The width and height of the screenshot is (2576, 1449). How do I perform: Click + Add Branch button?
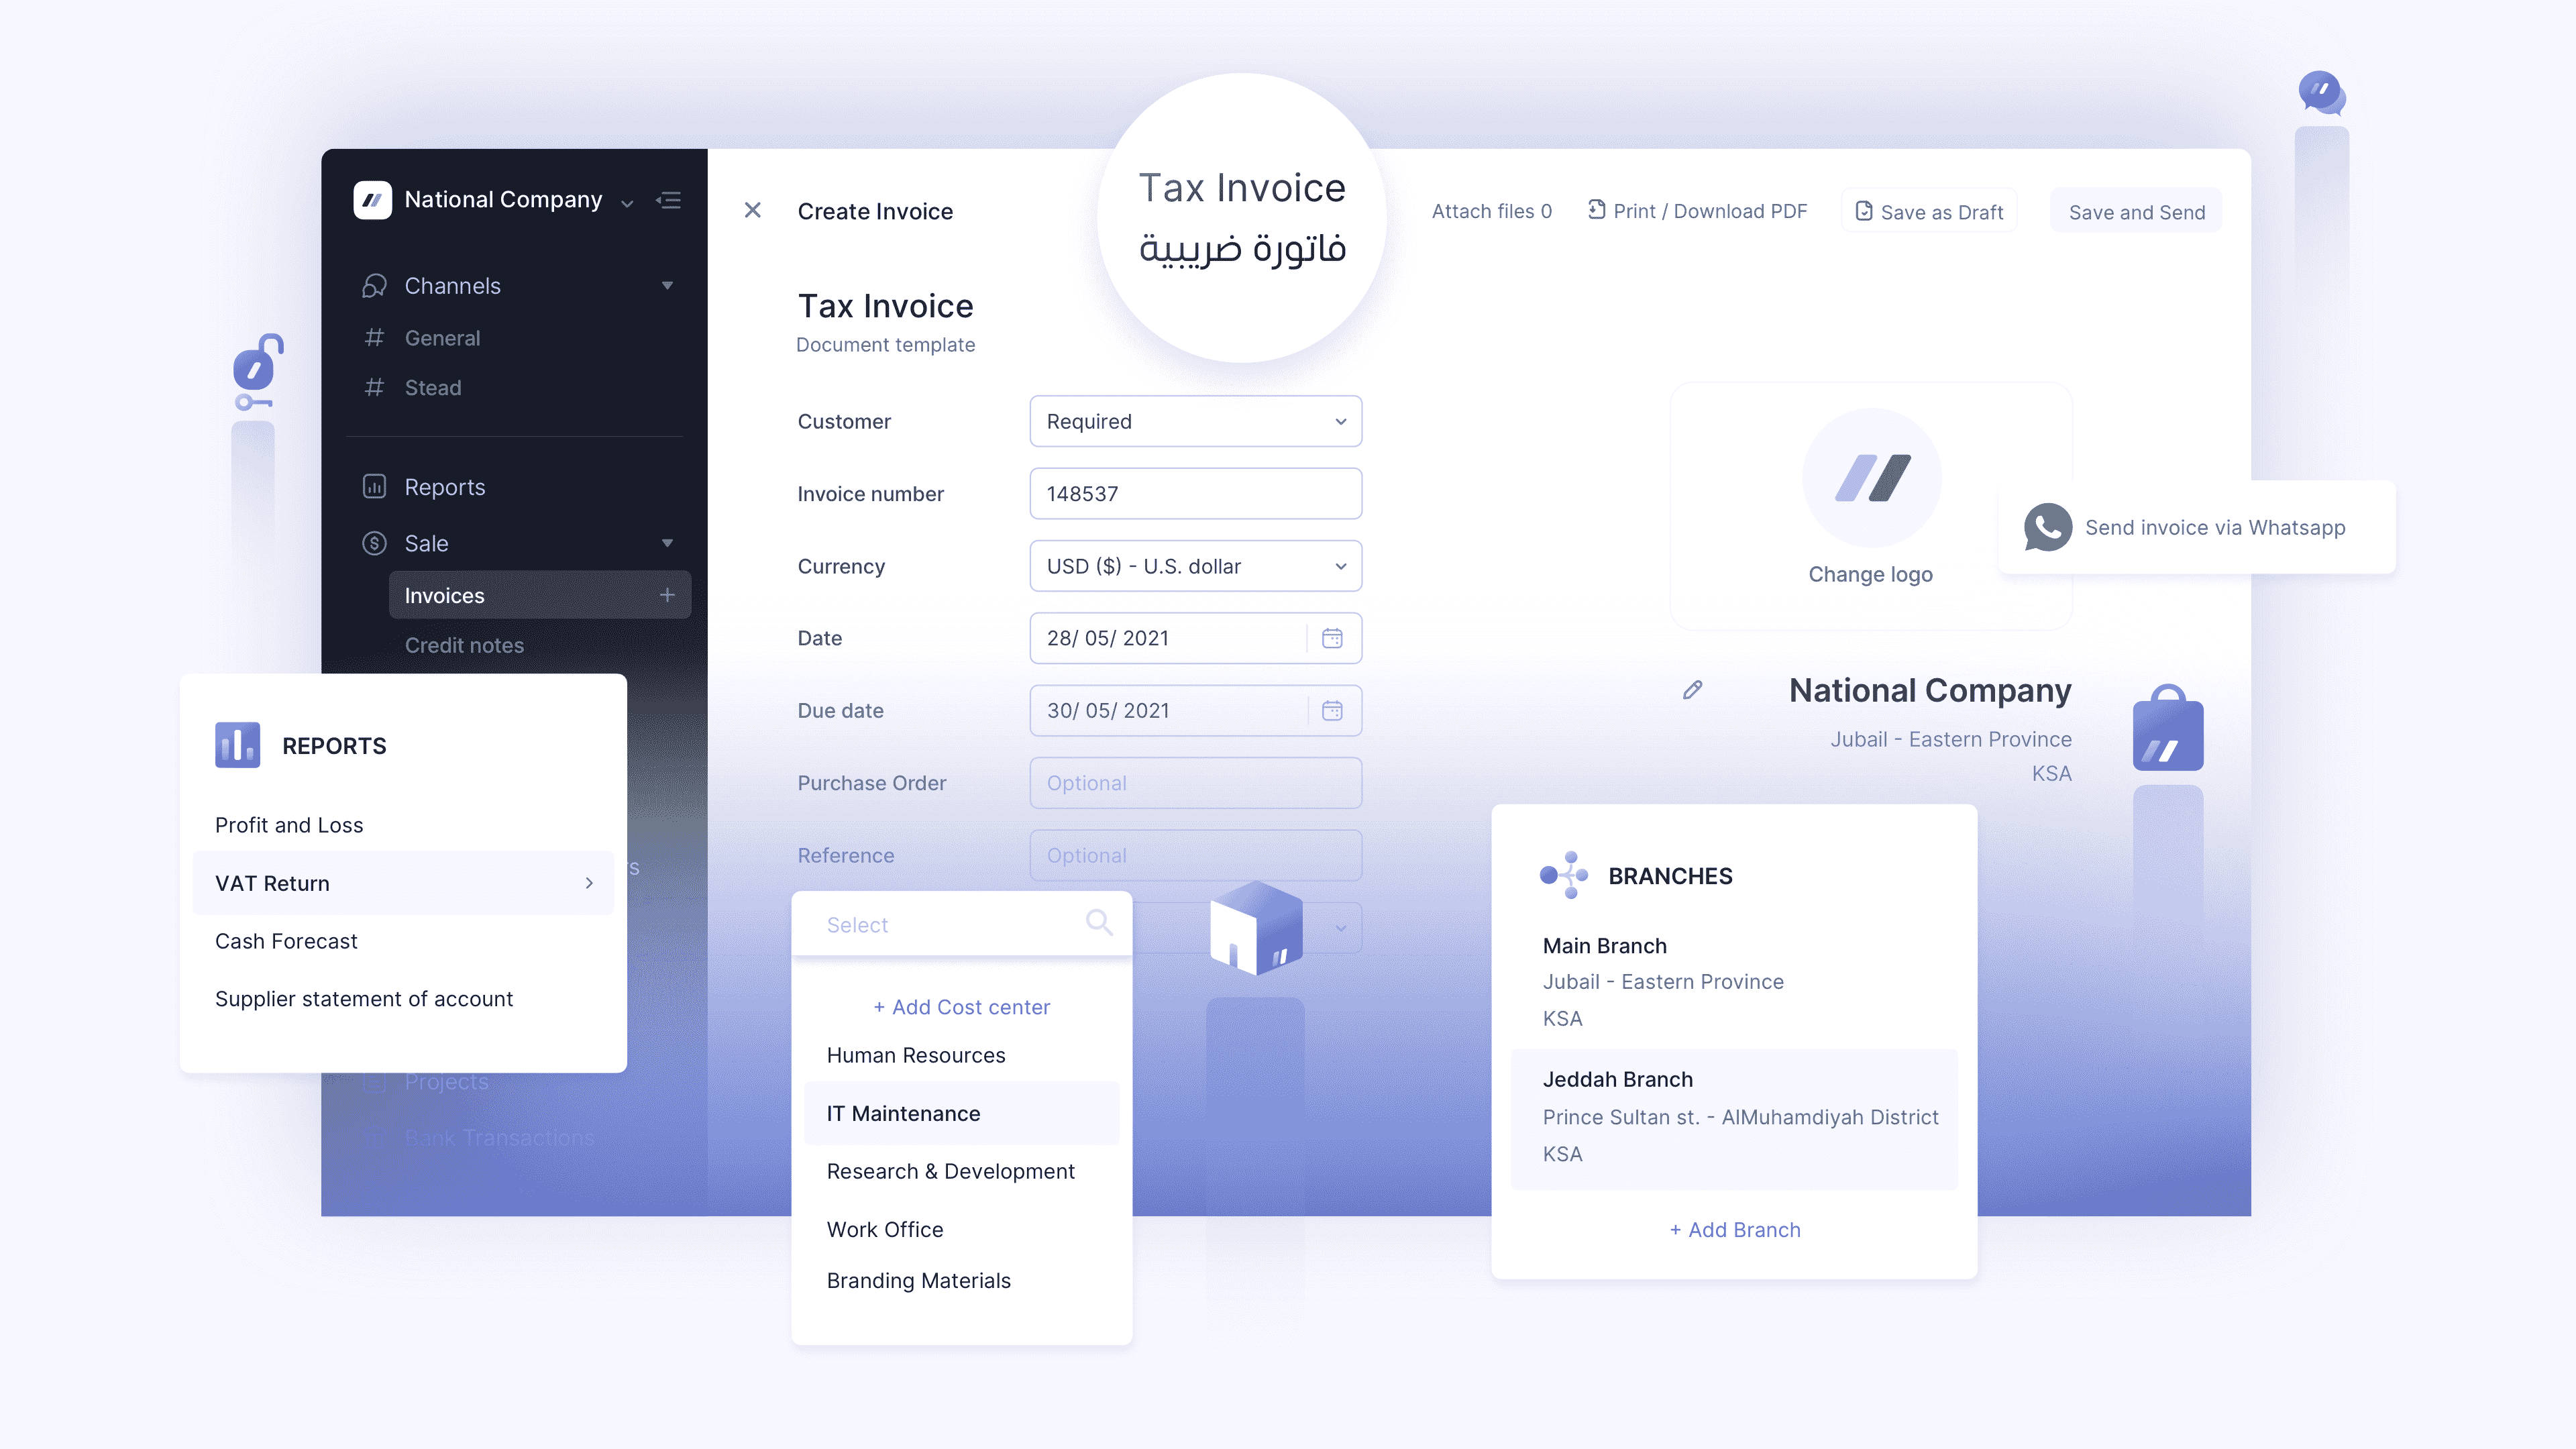1734,1228
